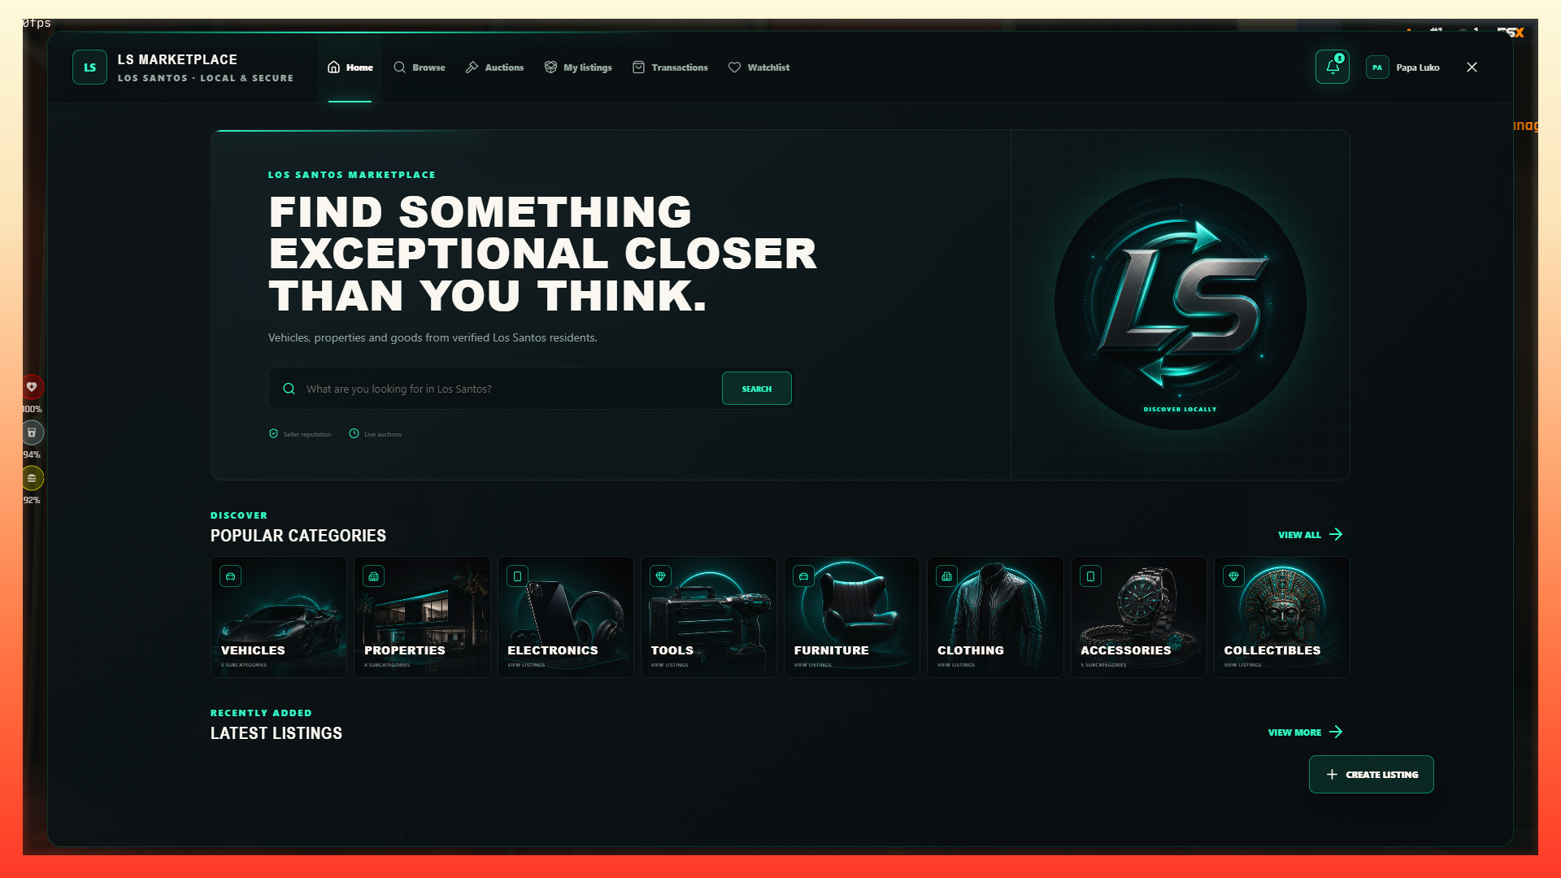Click the Live auctions clock icon

tap(354, 433)
